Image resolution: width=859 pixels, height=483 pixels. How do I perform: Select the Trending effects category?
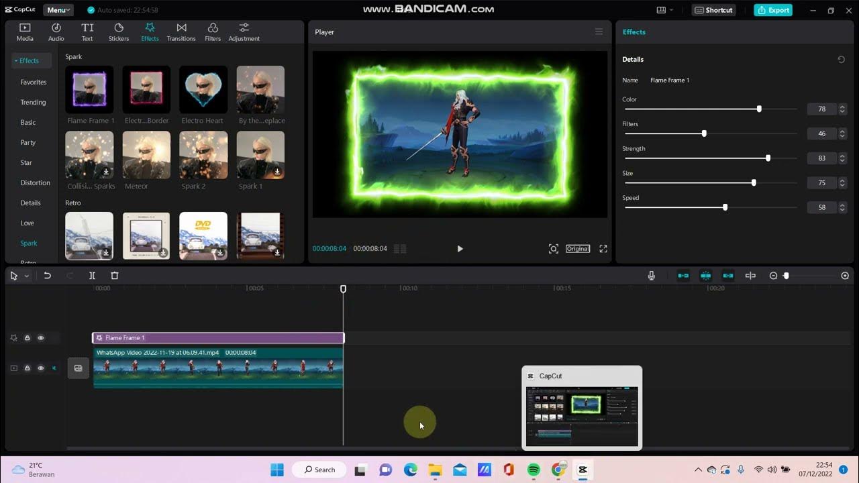click(34, 102)
